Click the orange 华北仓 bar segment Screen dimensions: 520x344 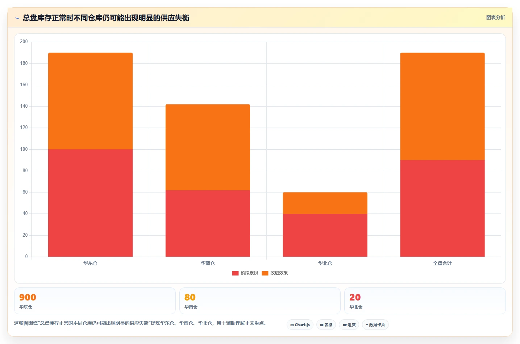(x=325, y=203)
